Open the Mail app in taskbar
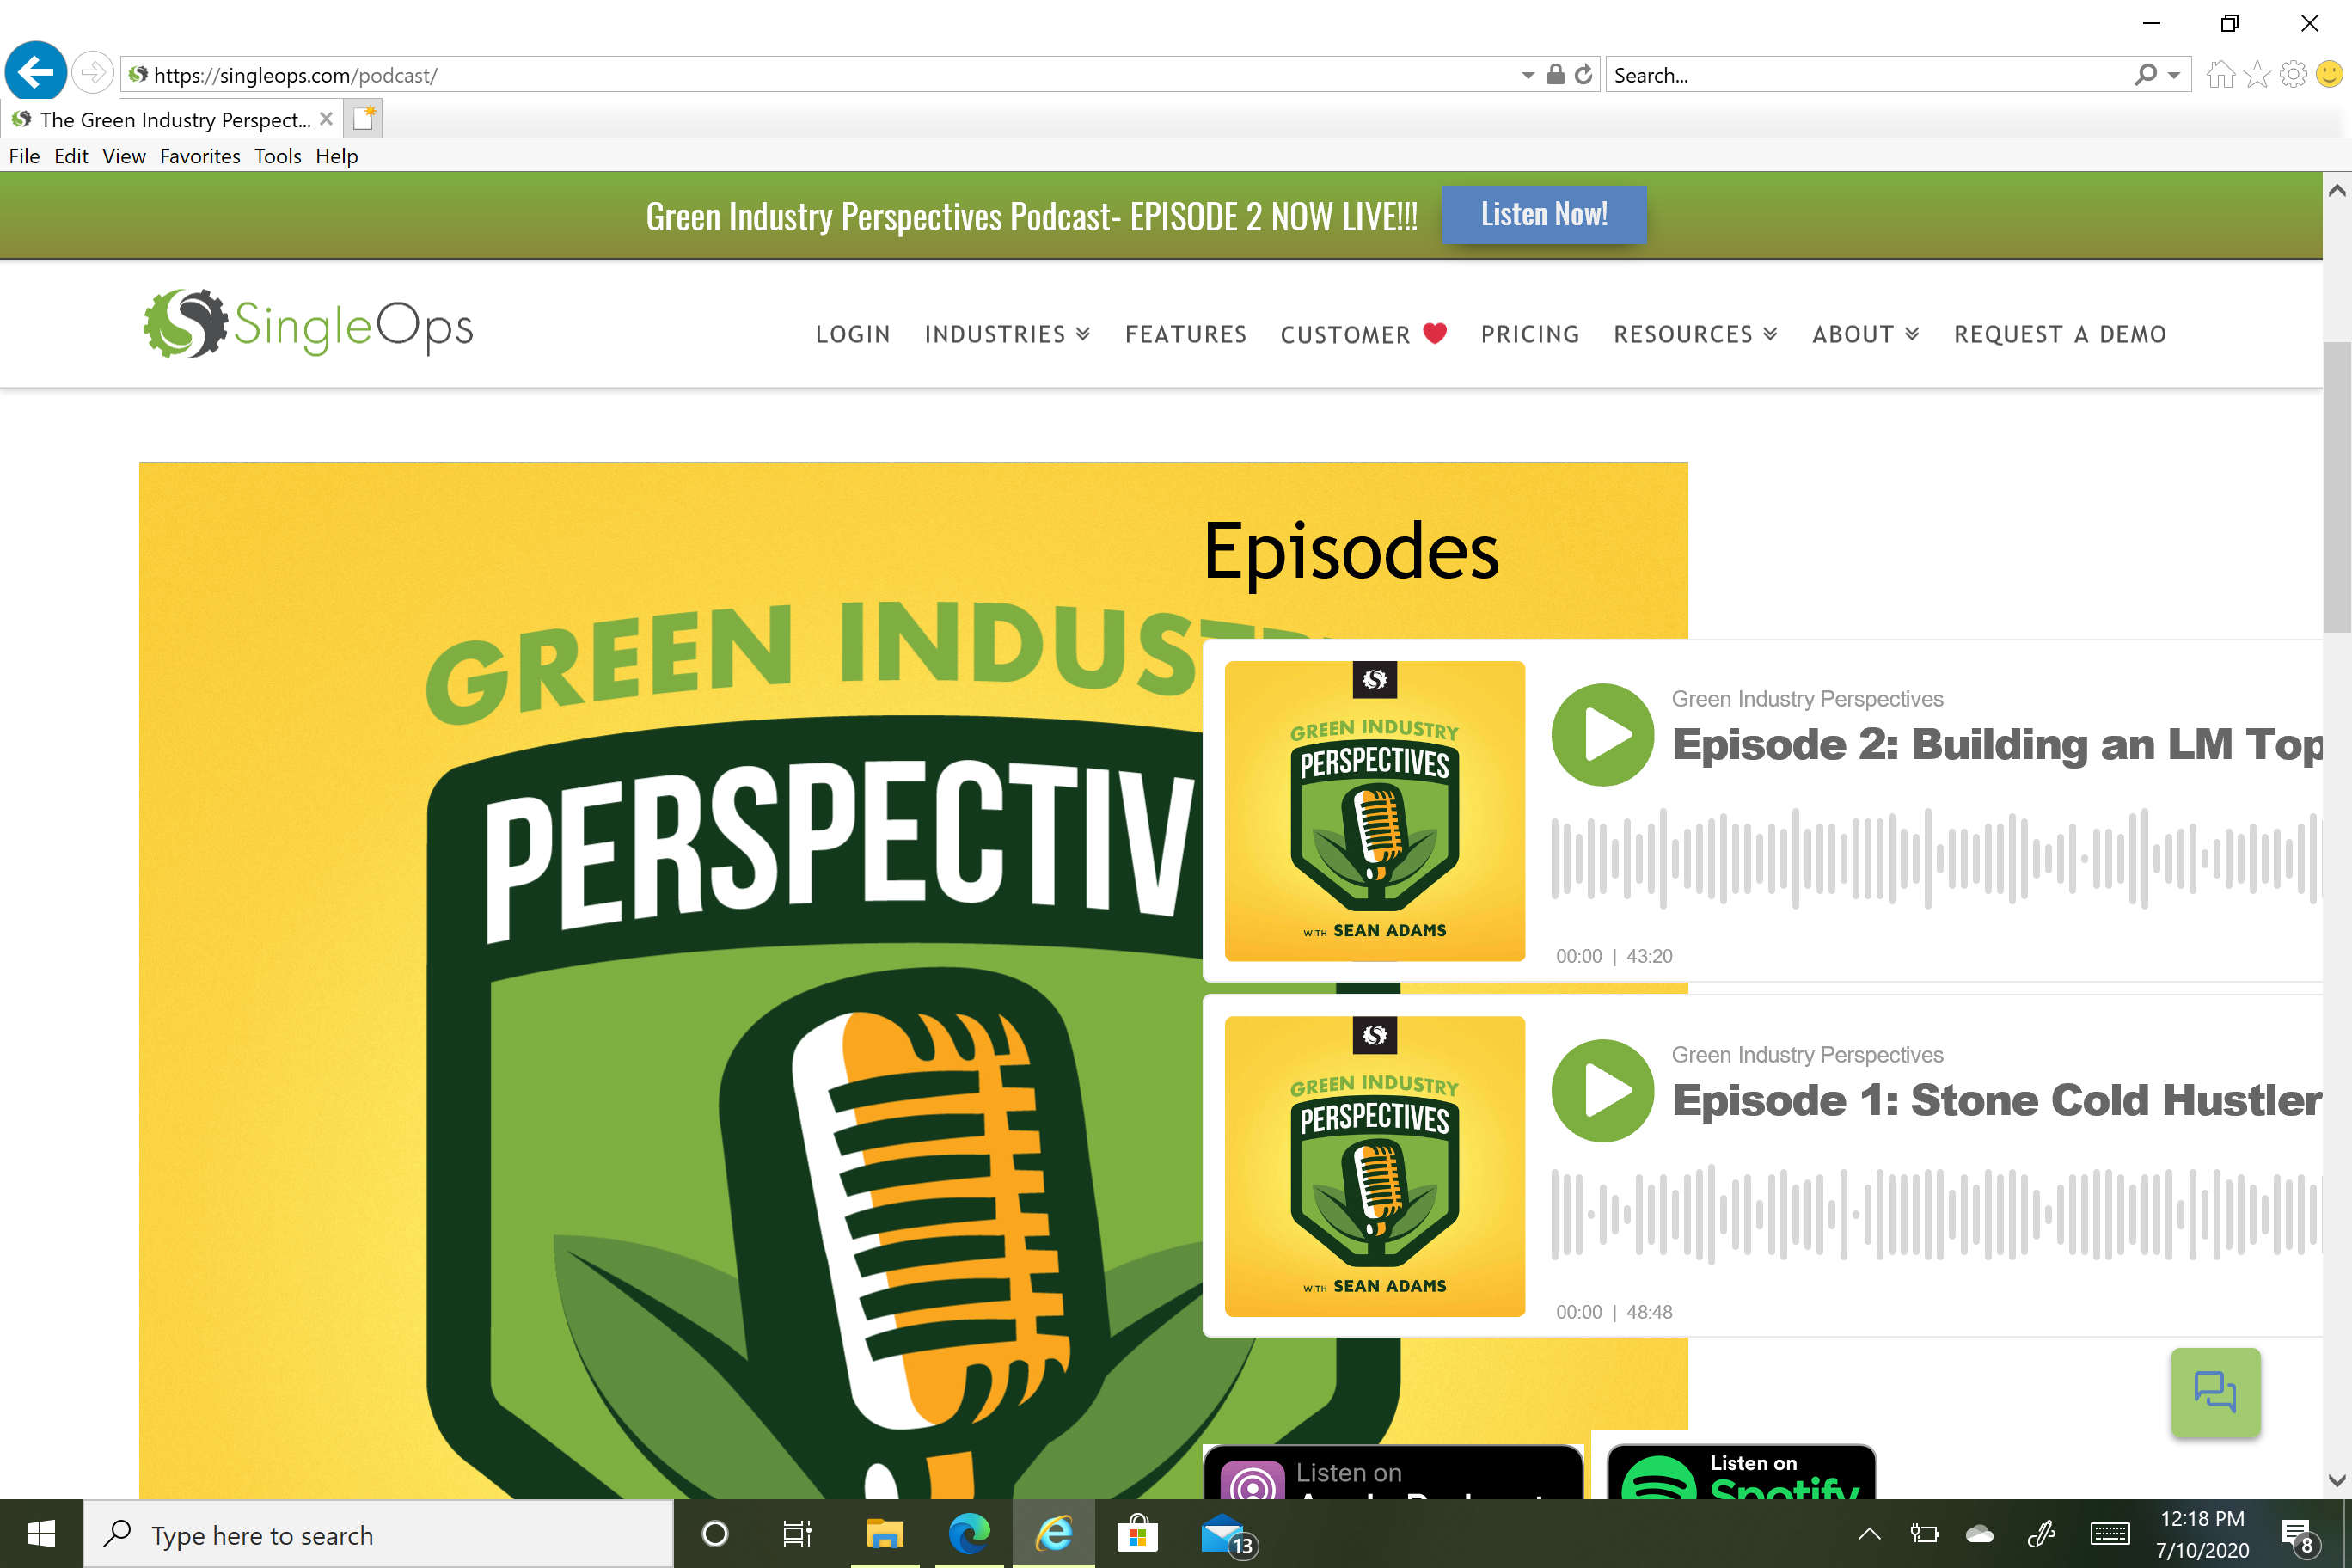Screen dimensions: 2352x1568 (x=1224, y=1533)
